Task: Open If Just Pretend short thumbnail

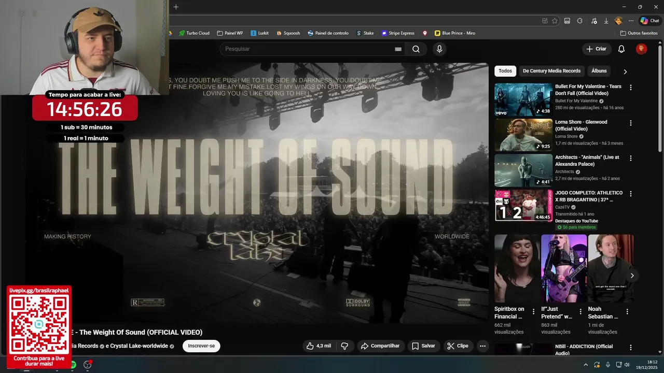Action: point(564,268)
